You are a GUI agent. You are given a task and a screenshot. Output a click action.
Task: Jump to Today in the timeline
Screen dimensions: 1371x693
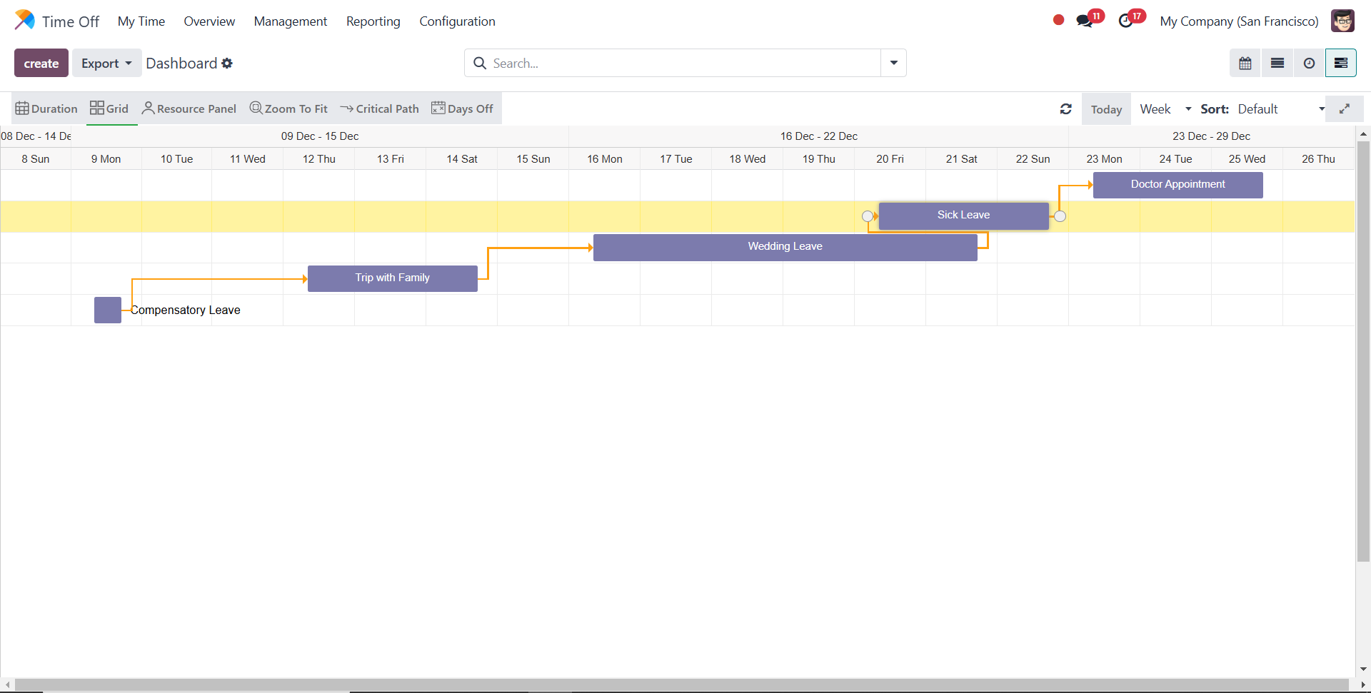coord(1106,109)
